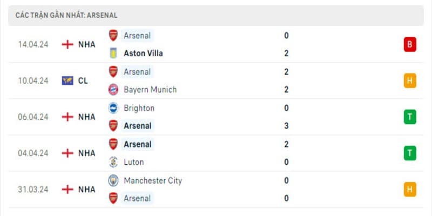This screenshot has width=432, height=216.
Task: Open the Bayern Munich team link
Action: [150, 89]
